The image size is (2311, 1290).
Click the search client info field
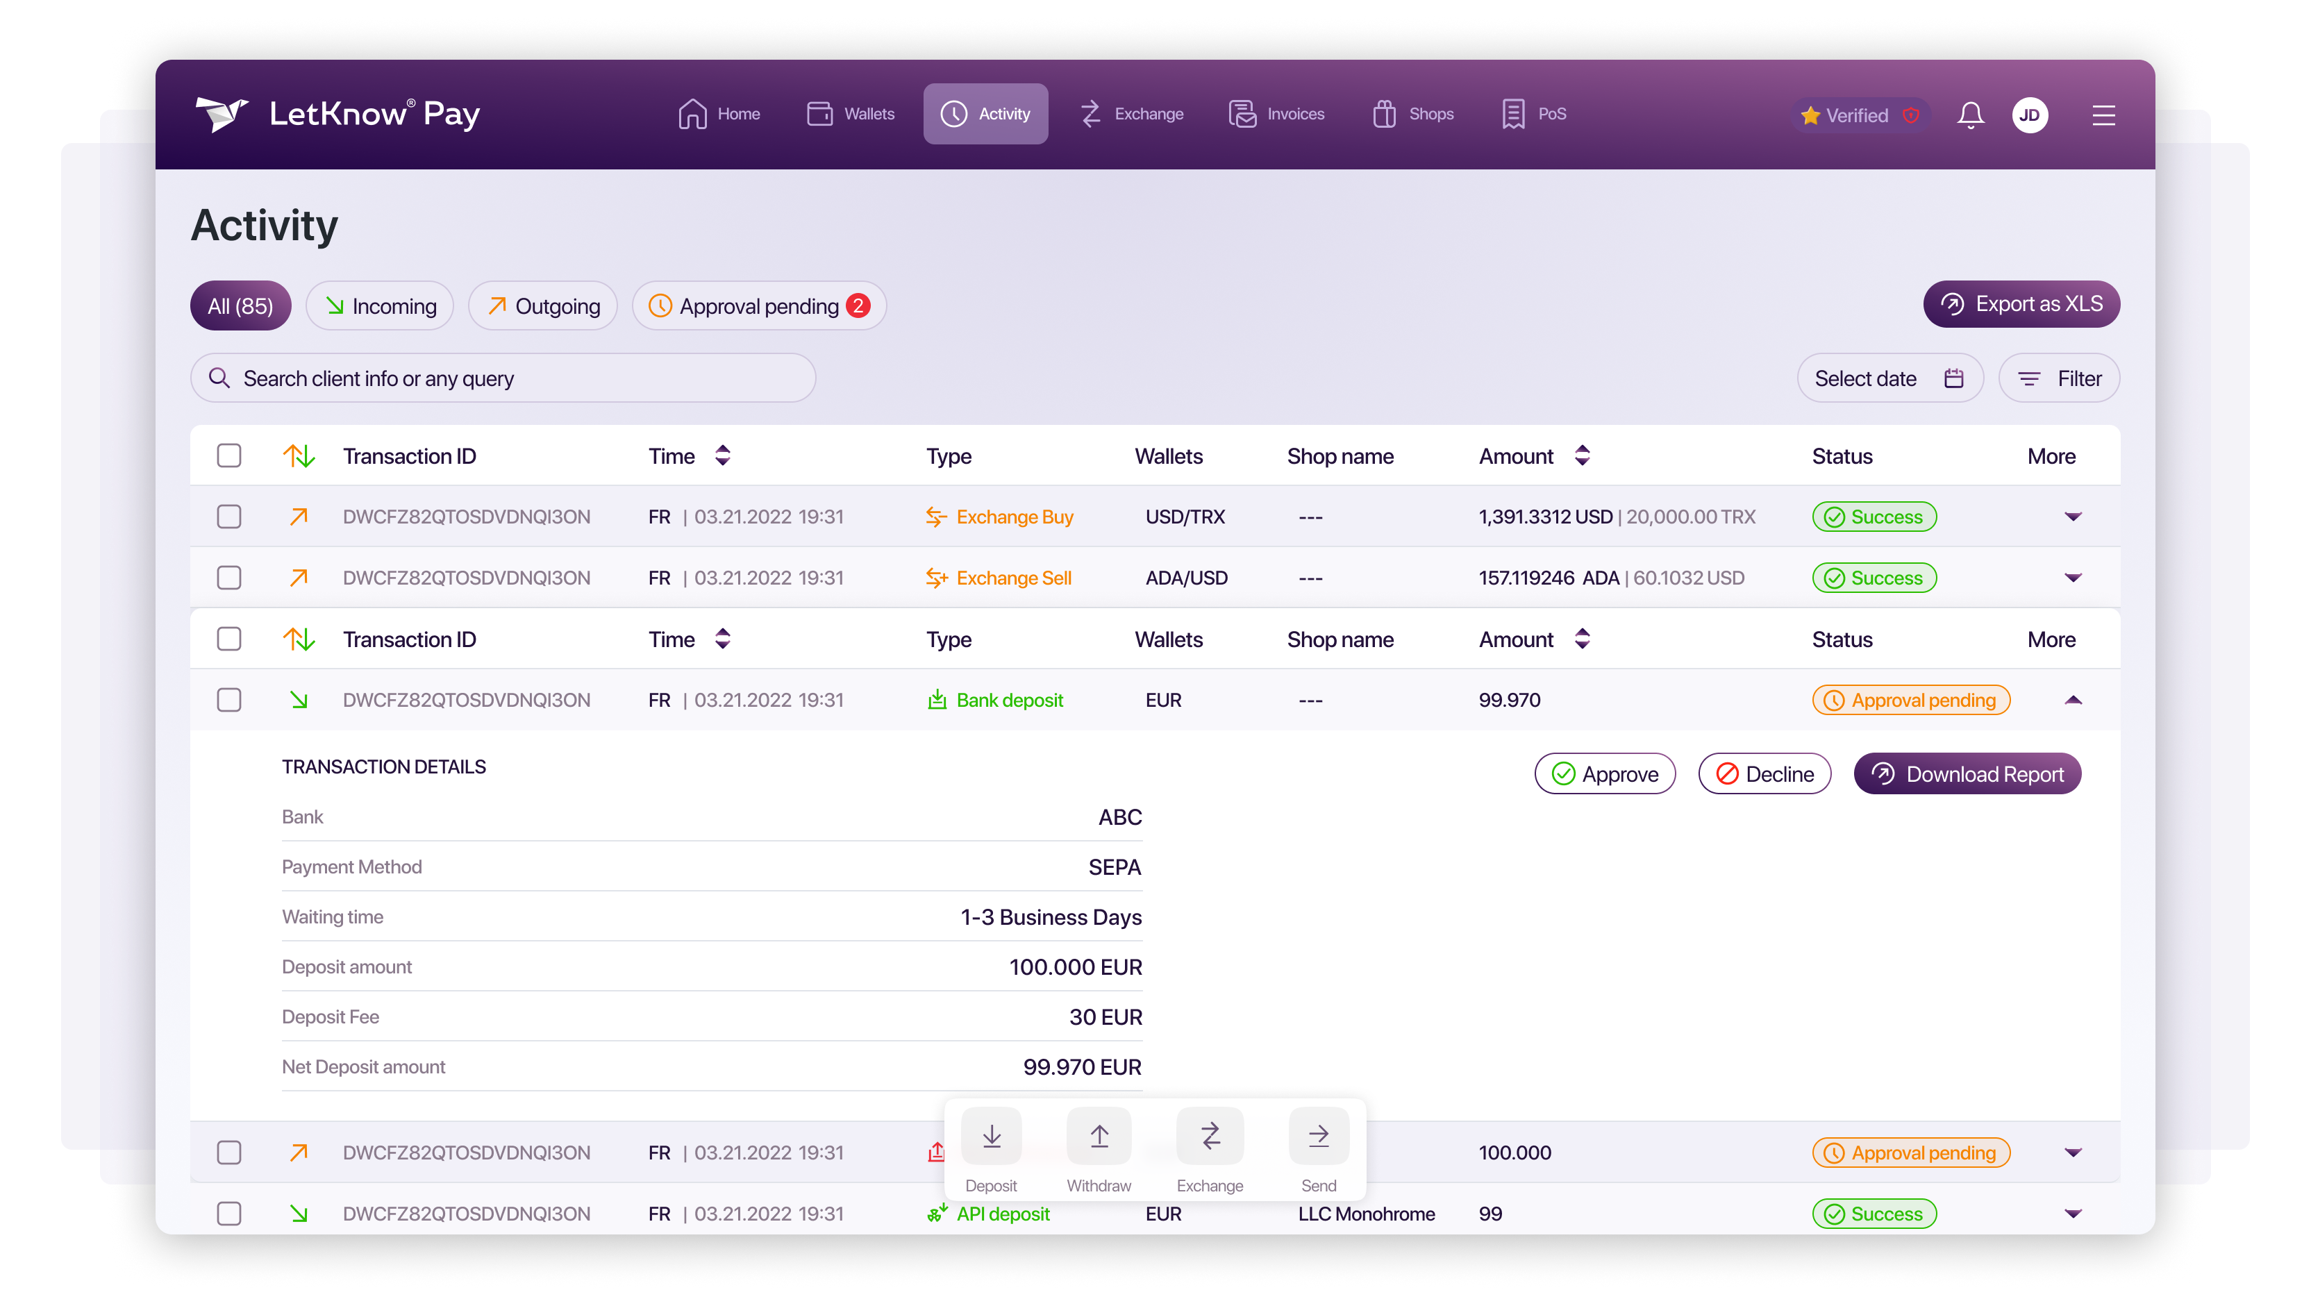coord(502,378)
